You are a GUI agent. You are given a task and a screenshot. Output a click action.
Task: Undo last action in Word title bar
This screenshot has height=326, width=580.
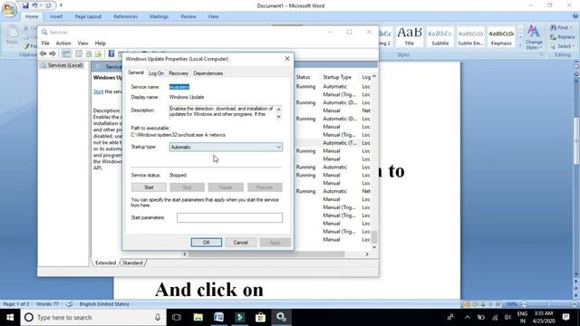(x=34, y=5)
